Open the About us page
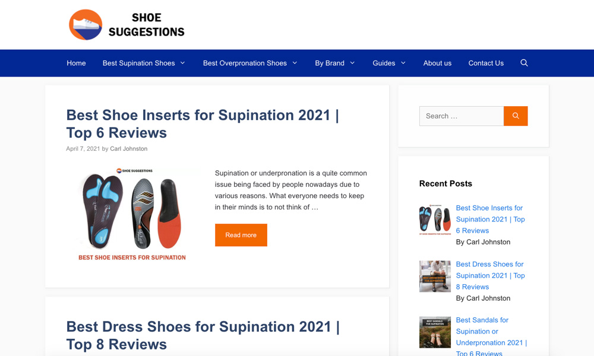This screenshot has height=356, width=594. tap(437, 63)
